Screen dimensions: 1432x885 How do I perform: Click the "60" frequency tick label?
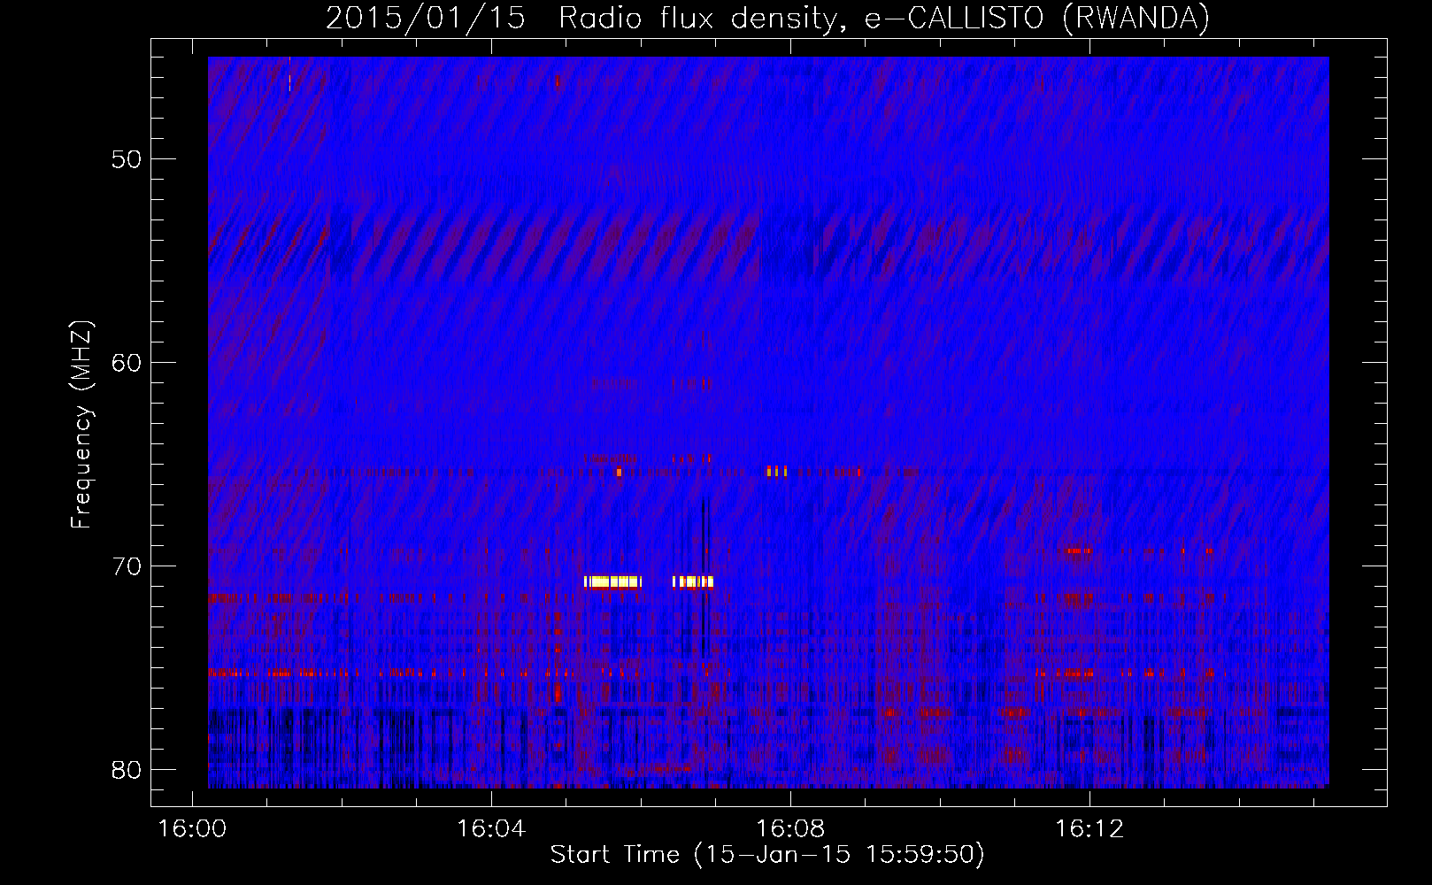pyautogui.click(x=127, y=363)
